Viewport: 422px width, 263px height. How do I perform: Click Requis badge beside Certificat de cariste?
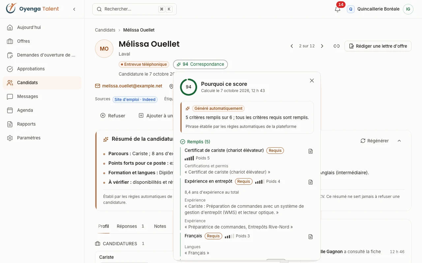(x=275, y=151)
